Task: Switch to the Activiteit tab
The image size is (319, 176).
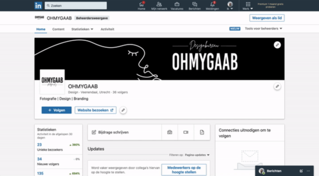Action: (x=107, y=29)
